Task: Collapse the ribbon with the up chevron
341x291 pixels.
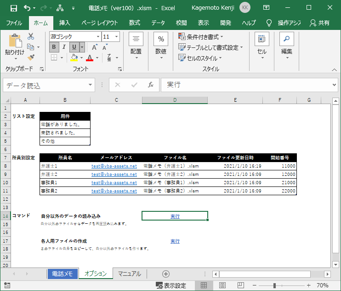Action: point(334,70)
